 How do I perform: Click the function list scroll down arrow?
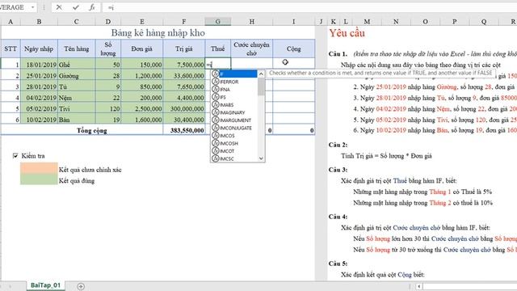[x=261, y=158]
